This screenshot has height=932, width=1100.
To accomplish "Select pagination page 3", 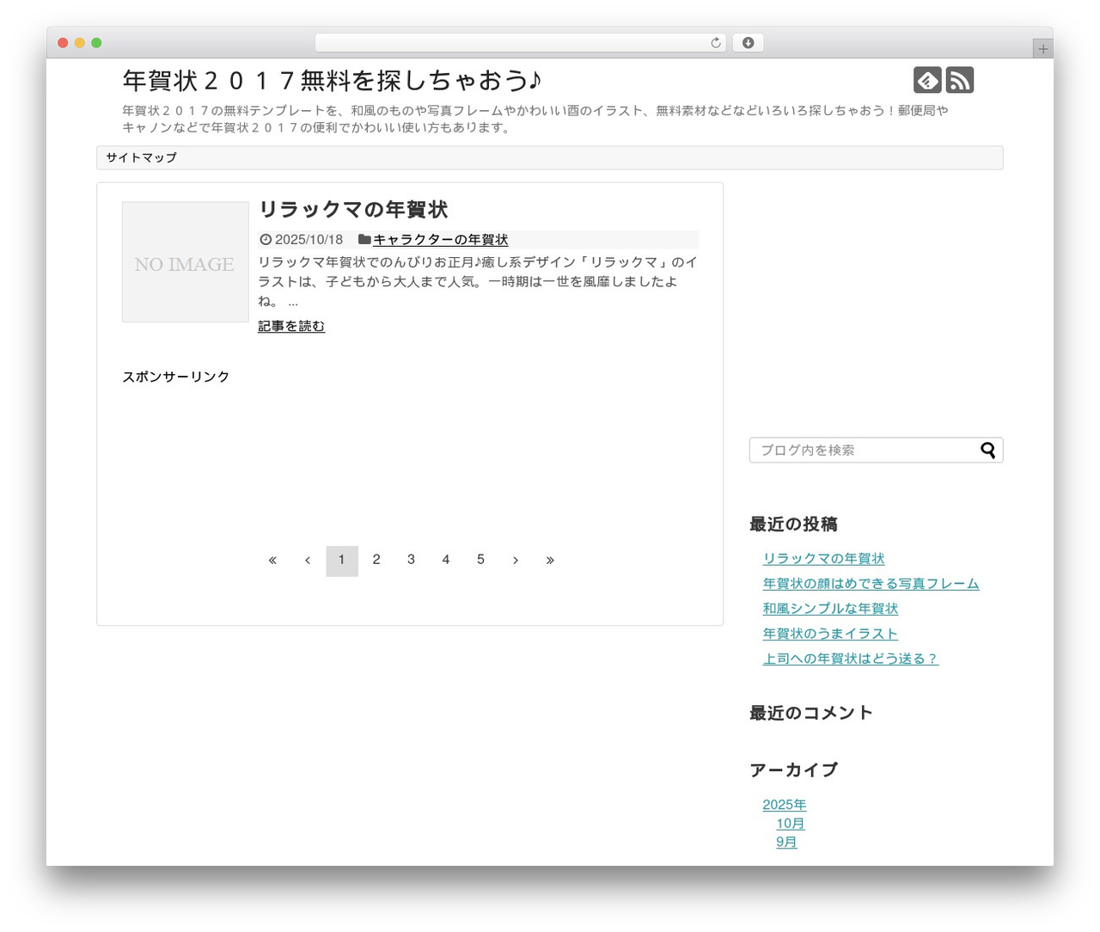I will [x=411, y=561].
